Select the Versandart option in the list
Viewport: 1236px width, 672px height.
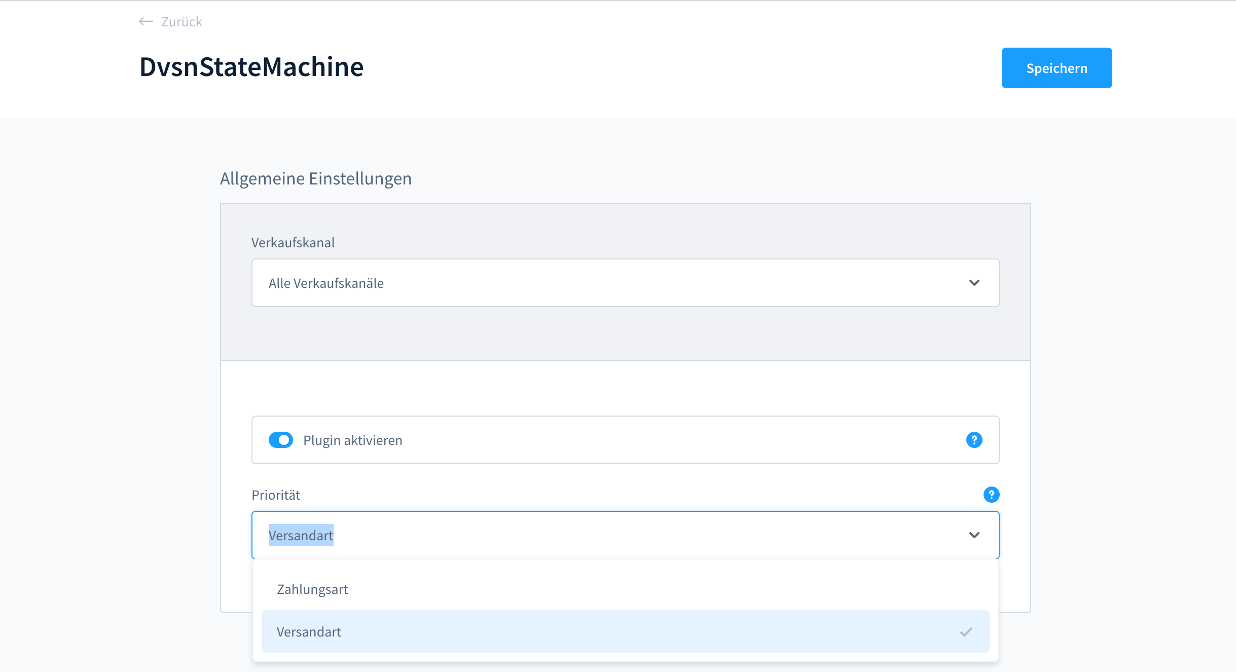pos(625,631)
